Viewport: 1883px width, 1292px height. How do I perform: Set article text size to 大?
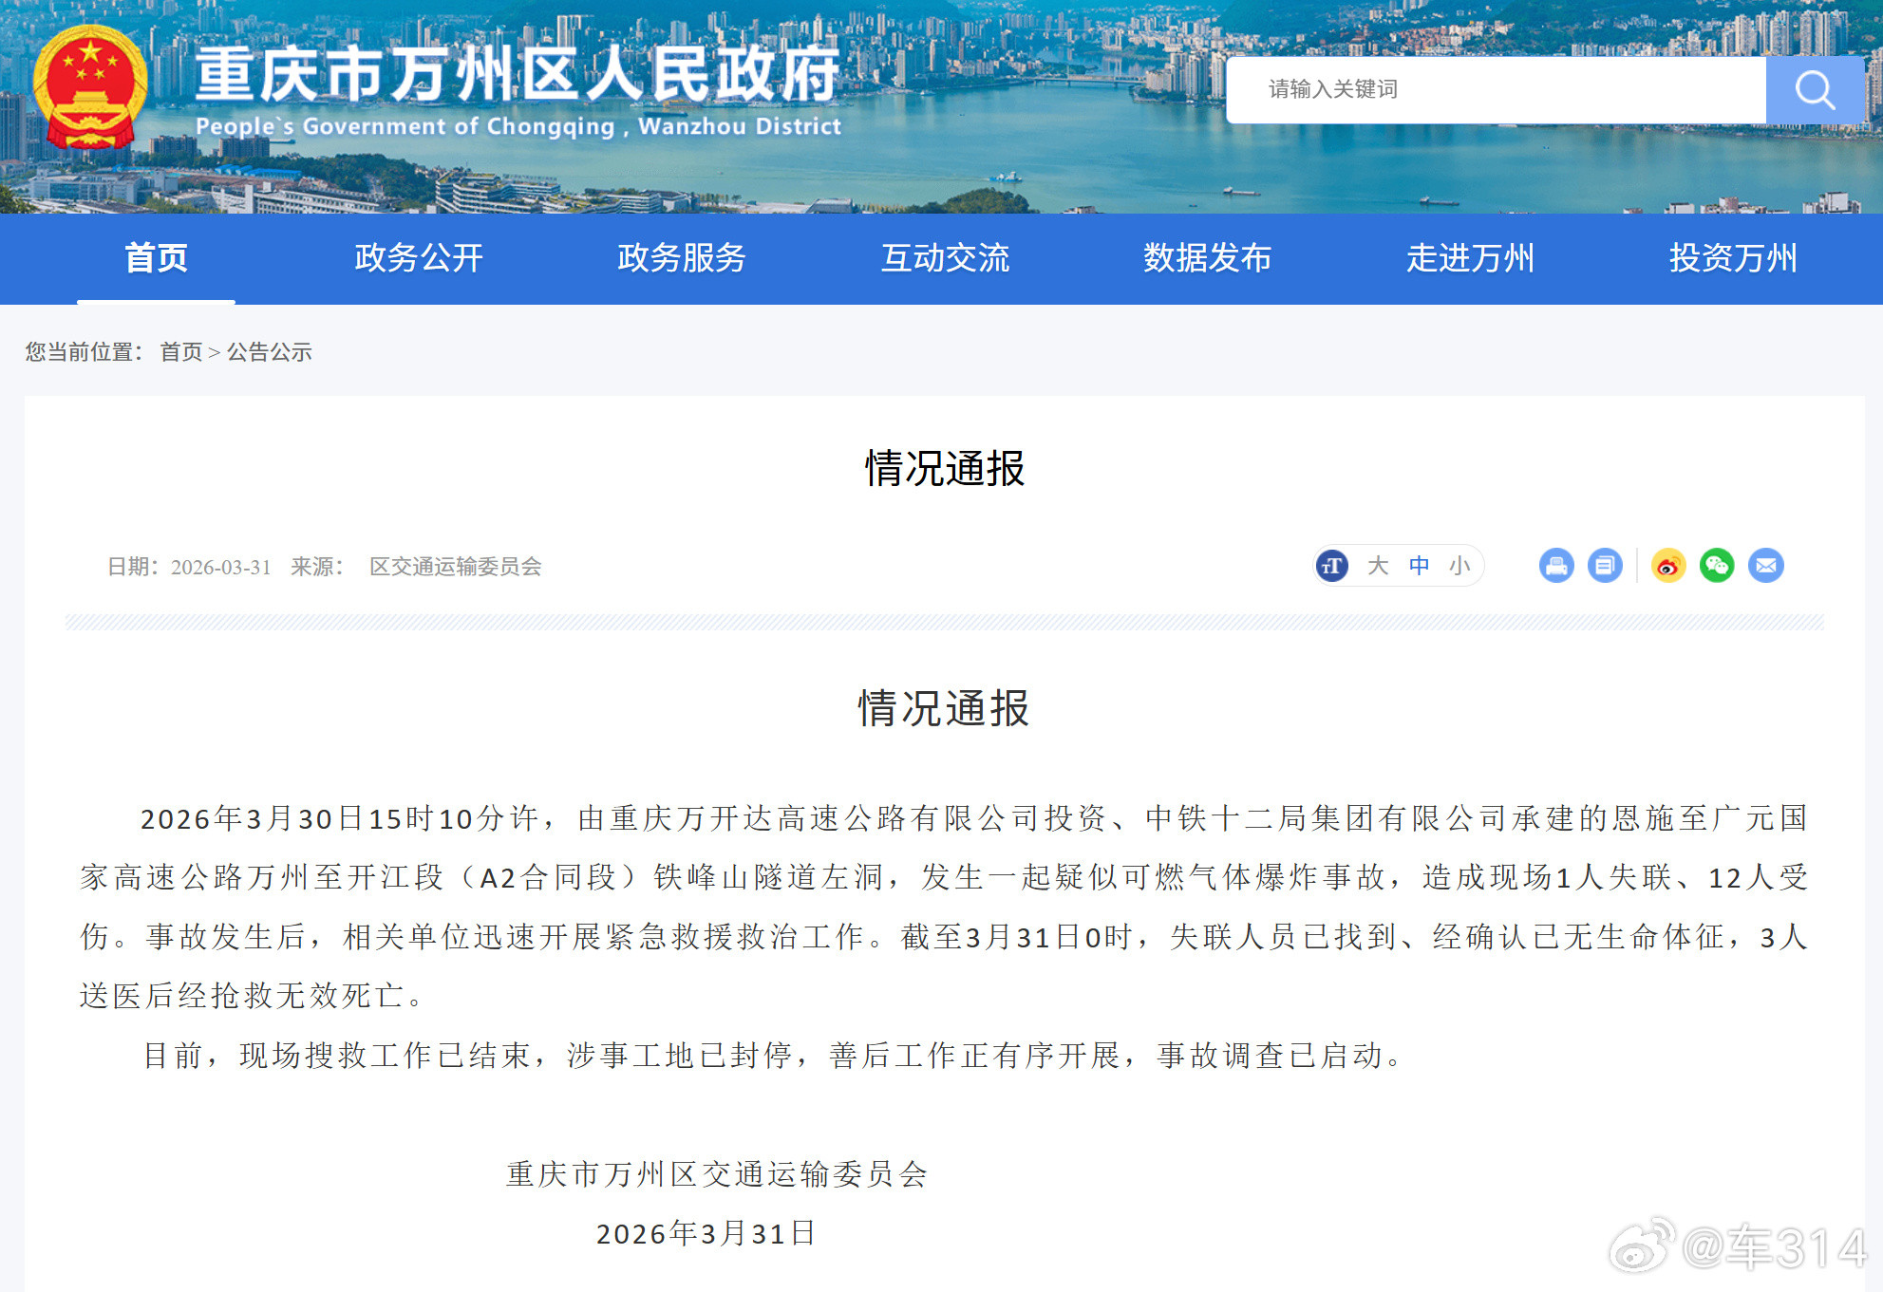pos(1378,566)
